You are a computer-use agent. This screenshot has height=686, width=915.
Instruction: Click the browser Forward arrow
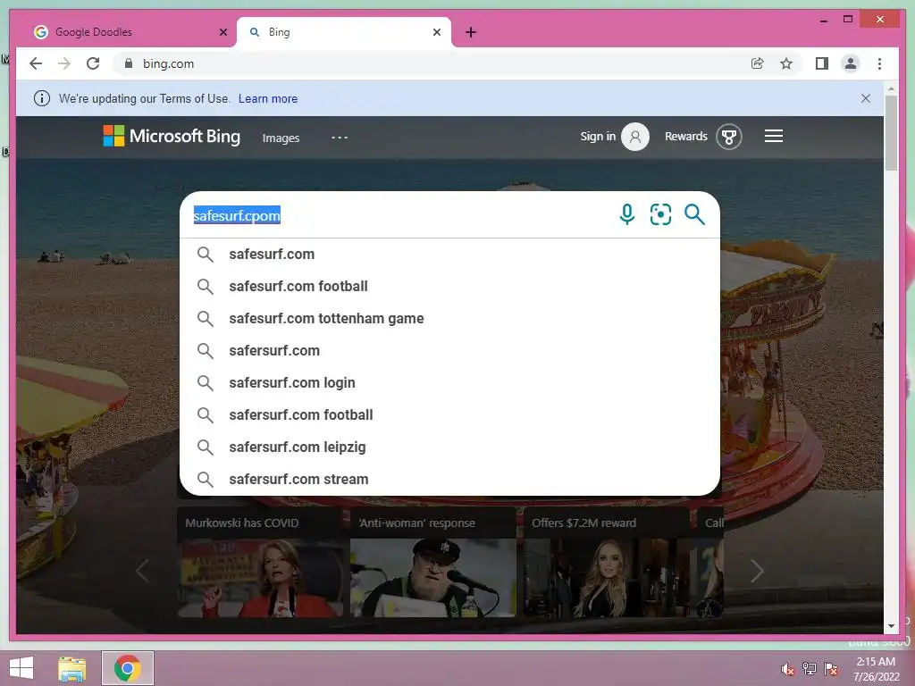point(64,63)
